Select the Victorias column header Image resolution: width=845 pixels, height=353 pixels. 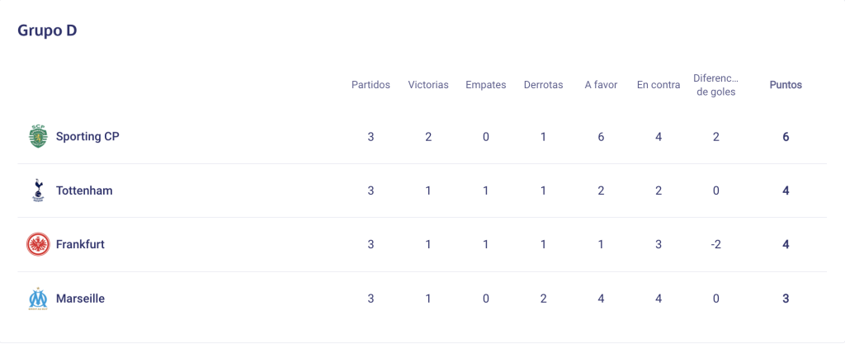coord(428,85)
